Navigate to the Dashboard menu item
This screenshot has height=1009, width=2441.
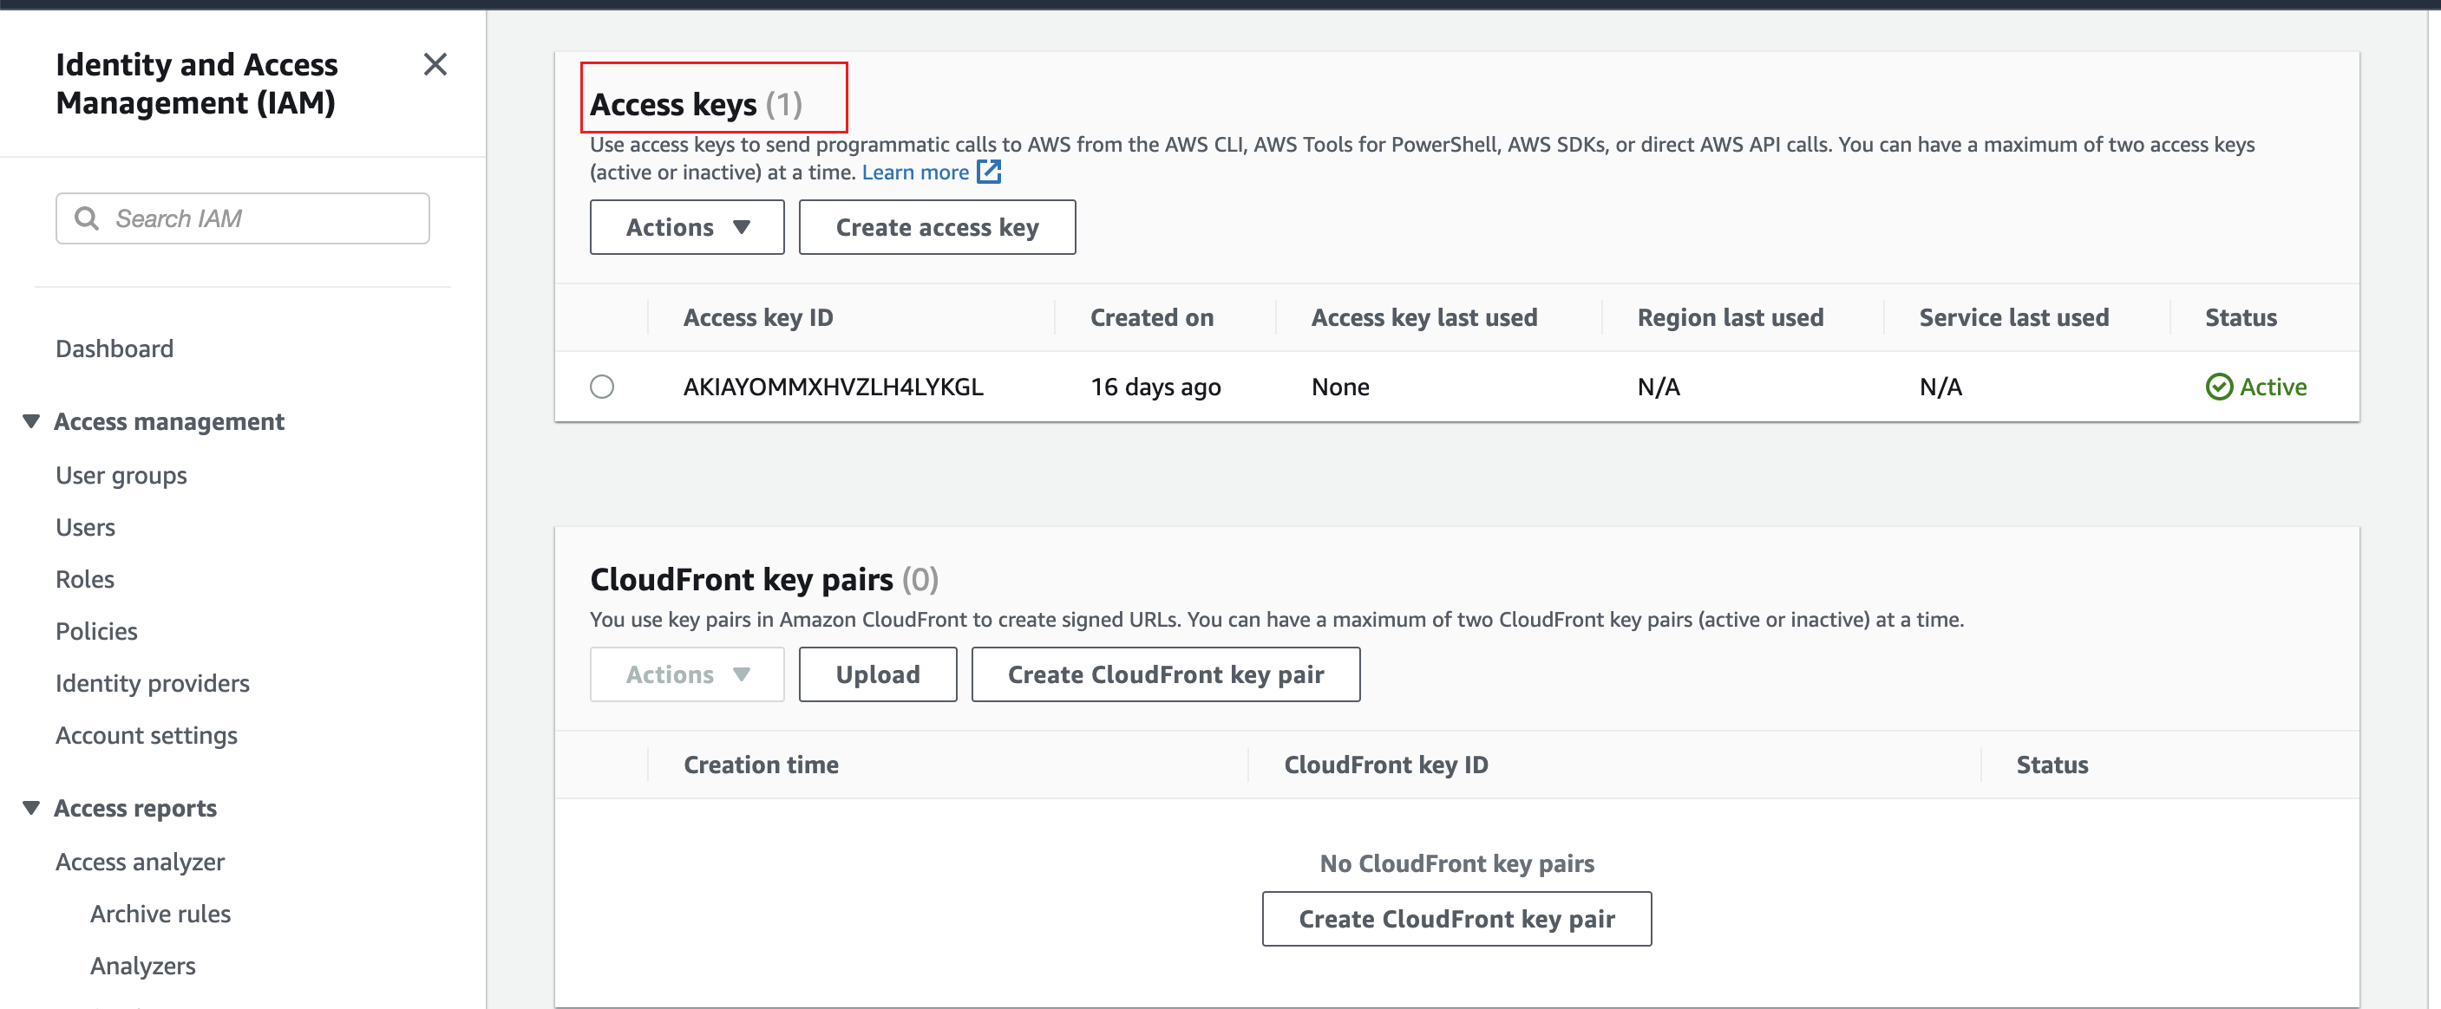coord(112,345)
